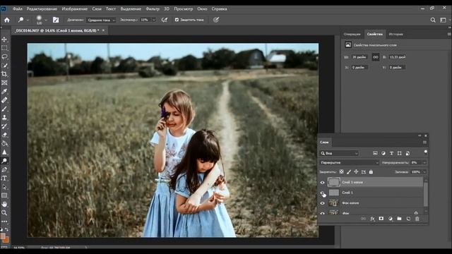Select the Frame tool
452x254 pixels.
(x=4, y=83)
